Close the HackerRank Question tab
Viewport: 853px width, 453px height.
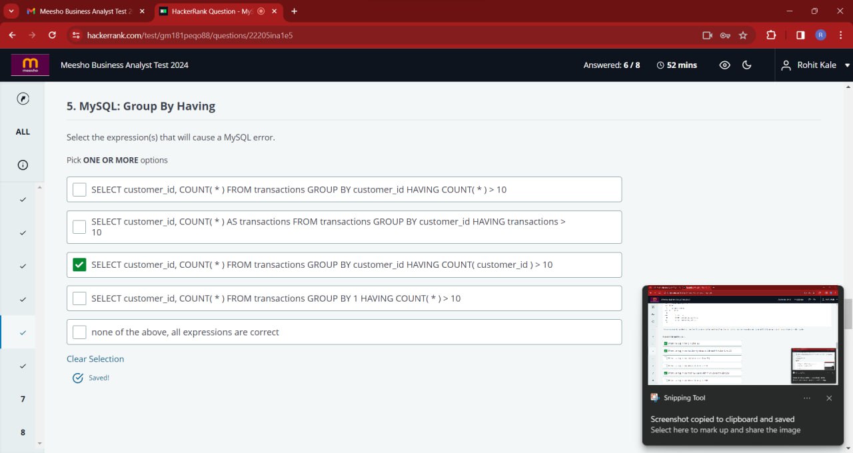(x=274, y=11)
